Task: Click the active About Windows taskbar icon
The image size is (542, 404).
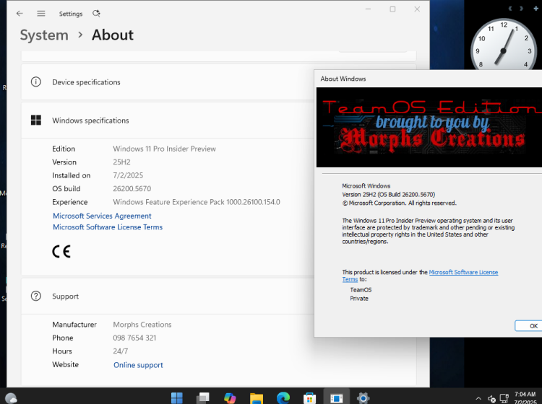Action: [336, 398]
